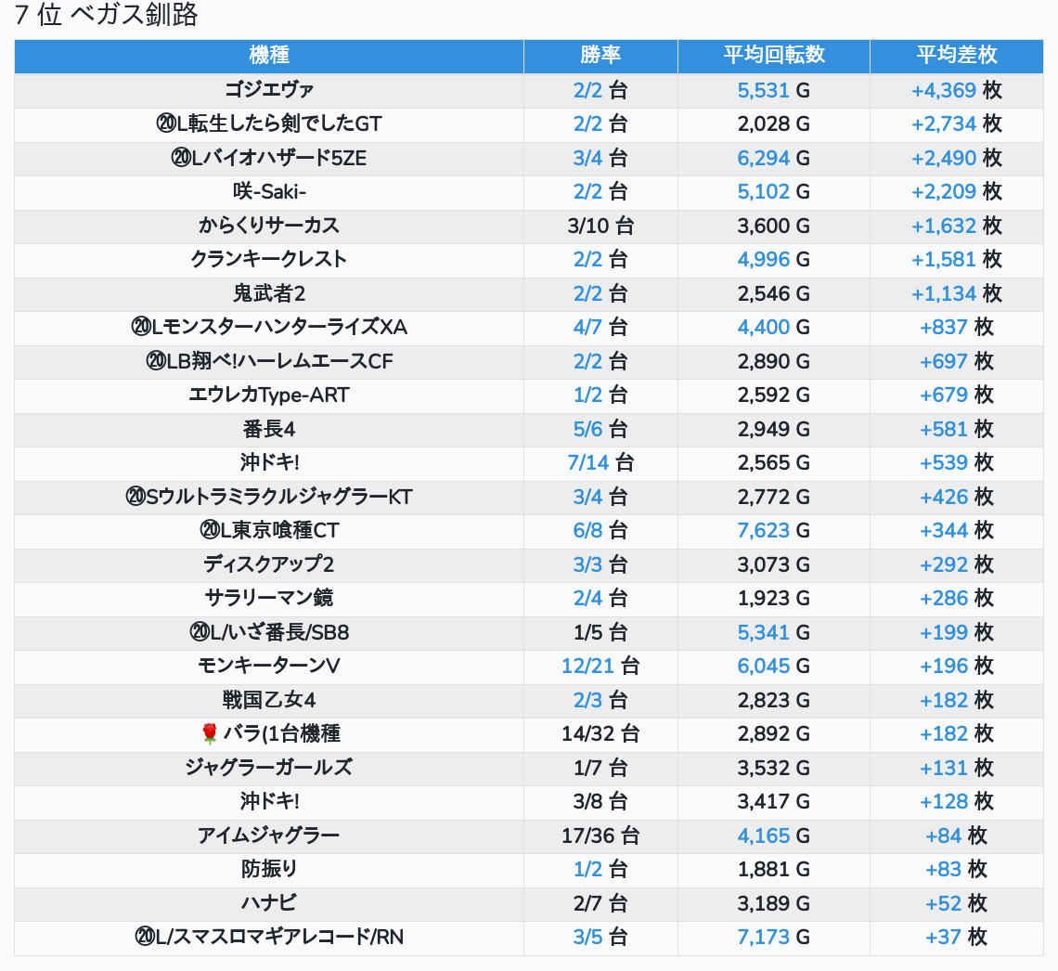Click average spins 3,600 G
Image resolution: width=1058 pixels, height=971 pixels.
774,226
